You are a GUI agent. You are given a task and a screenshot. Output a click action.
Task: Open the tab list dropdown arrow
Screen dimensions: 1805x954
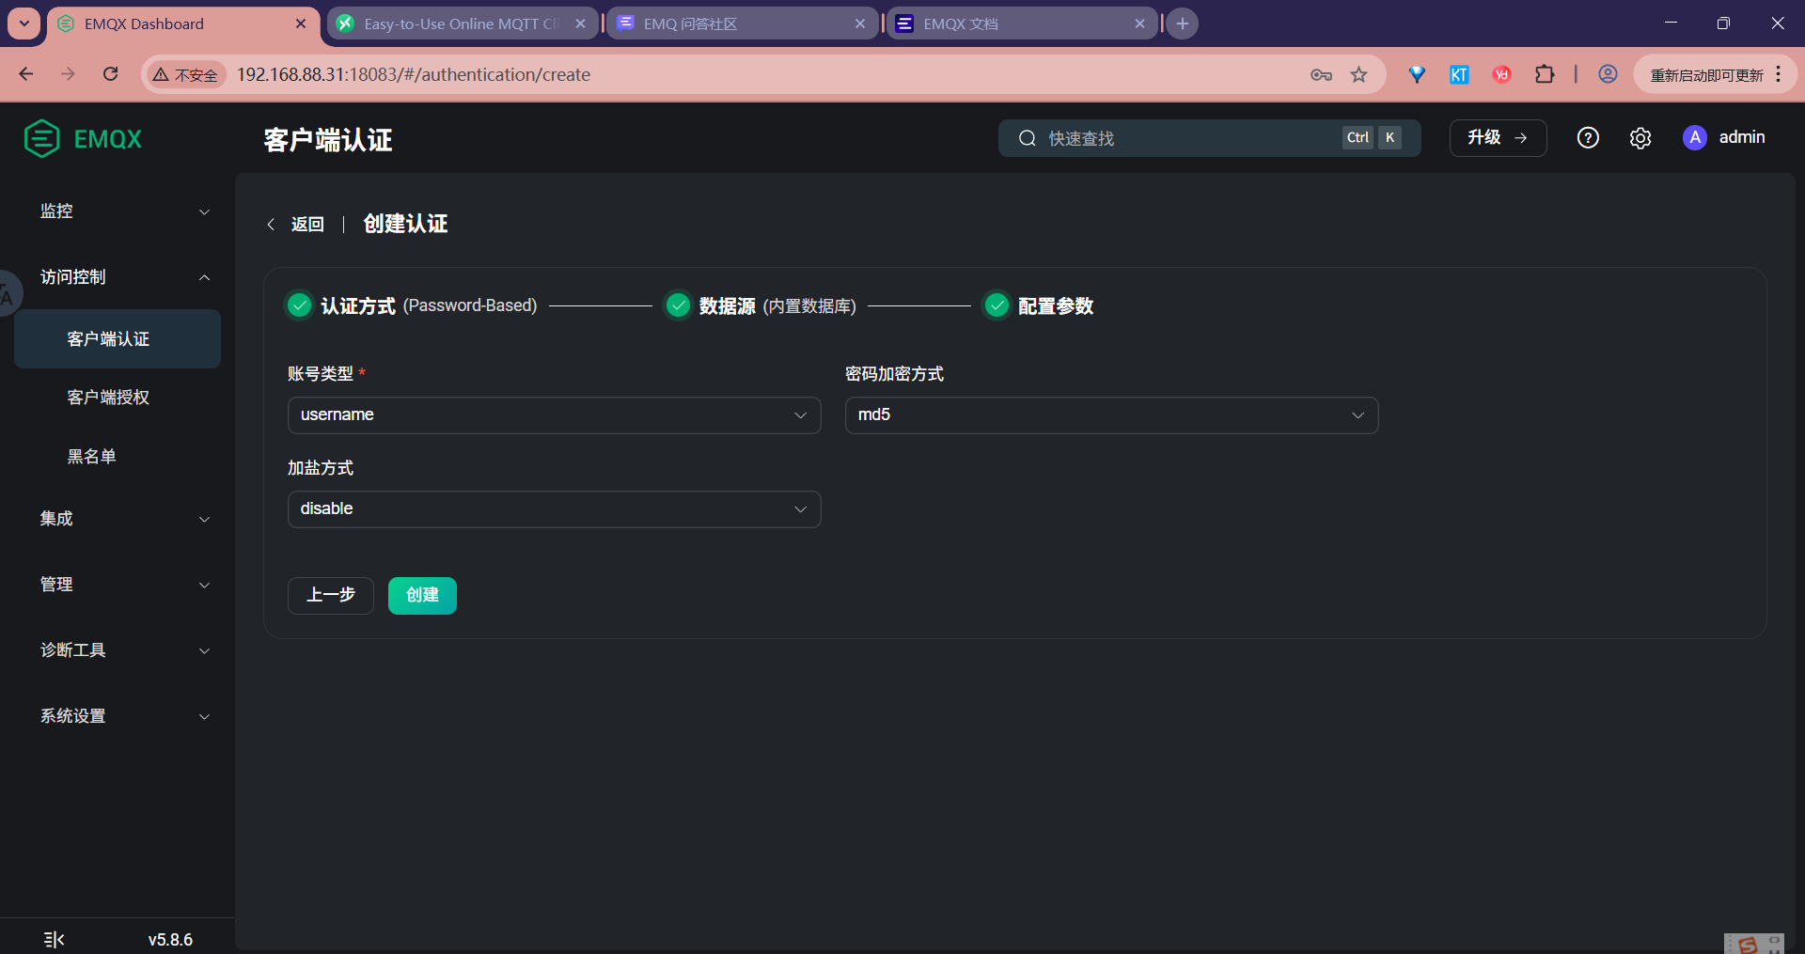(24, 23)
